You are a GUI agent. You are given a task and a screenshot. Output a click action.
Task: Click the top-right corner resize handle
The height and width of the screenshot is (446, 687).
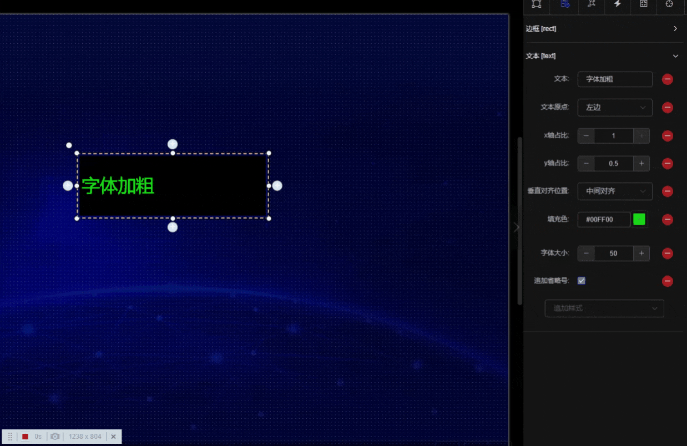[269, 153]
